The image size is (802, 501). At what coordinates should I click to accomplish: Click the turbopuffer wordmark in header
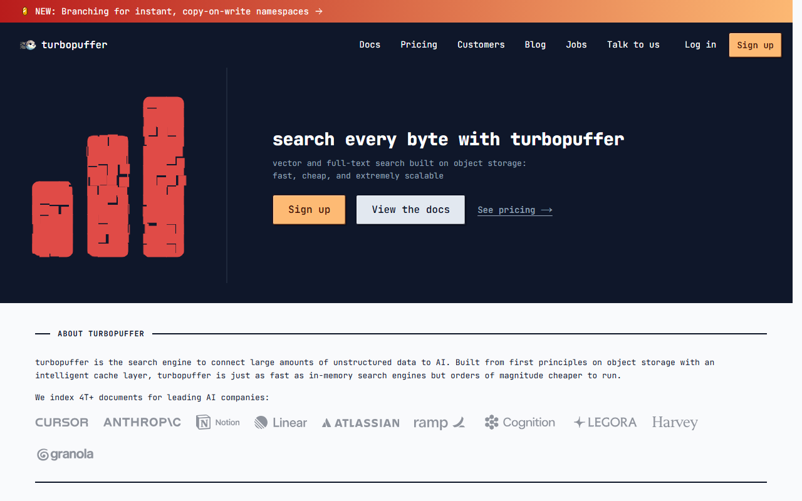(x=75, y=45)
